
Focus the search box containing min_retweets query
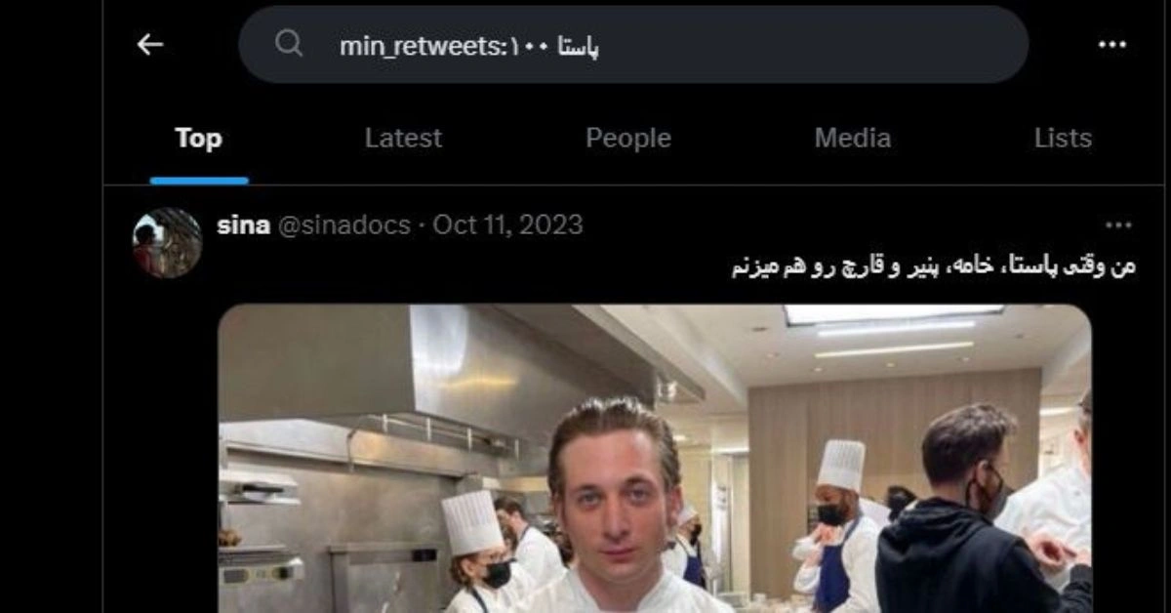(633, 45)
